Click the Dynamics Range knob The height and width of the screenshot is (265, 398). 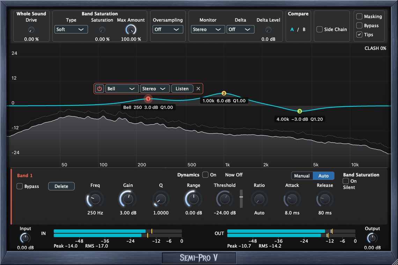[193, 199]
